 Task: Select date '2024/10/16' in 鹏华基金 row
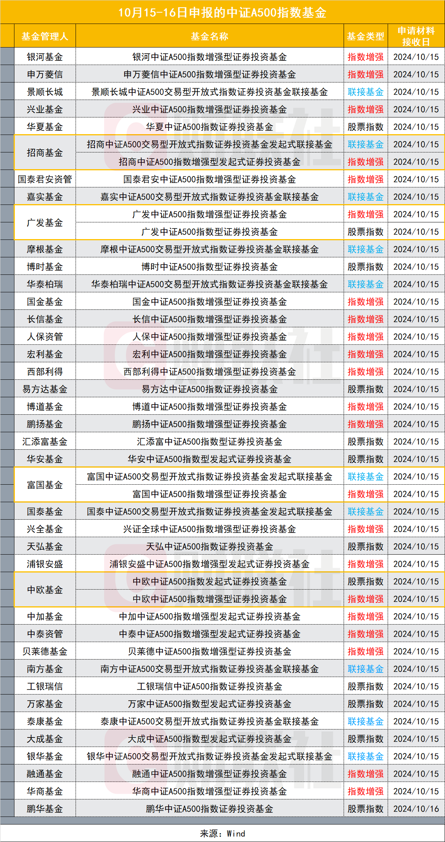[416, 809]
